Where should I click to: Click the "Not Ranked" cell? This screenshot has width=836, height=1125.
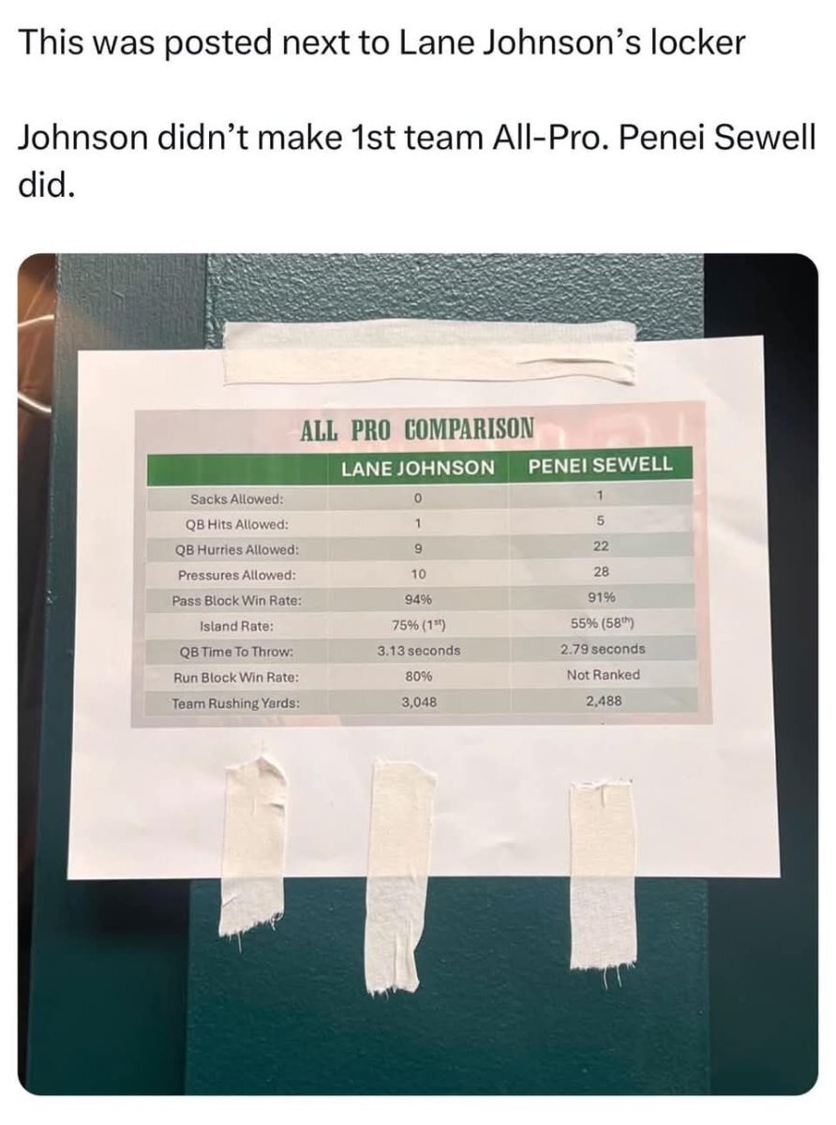603,674
